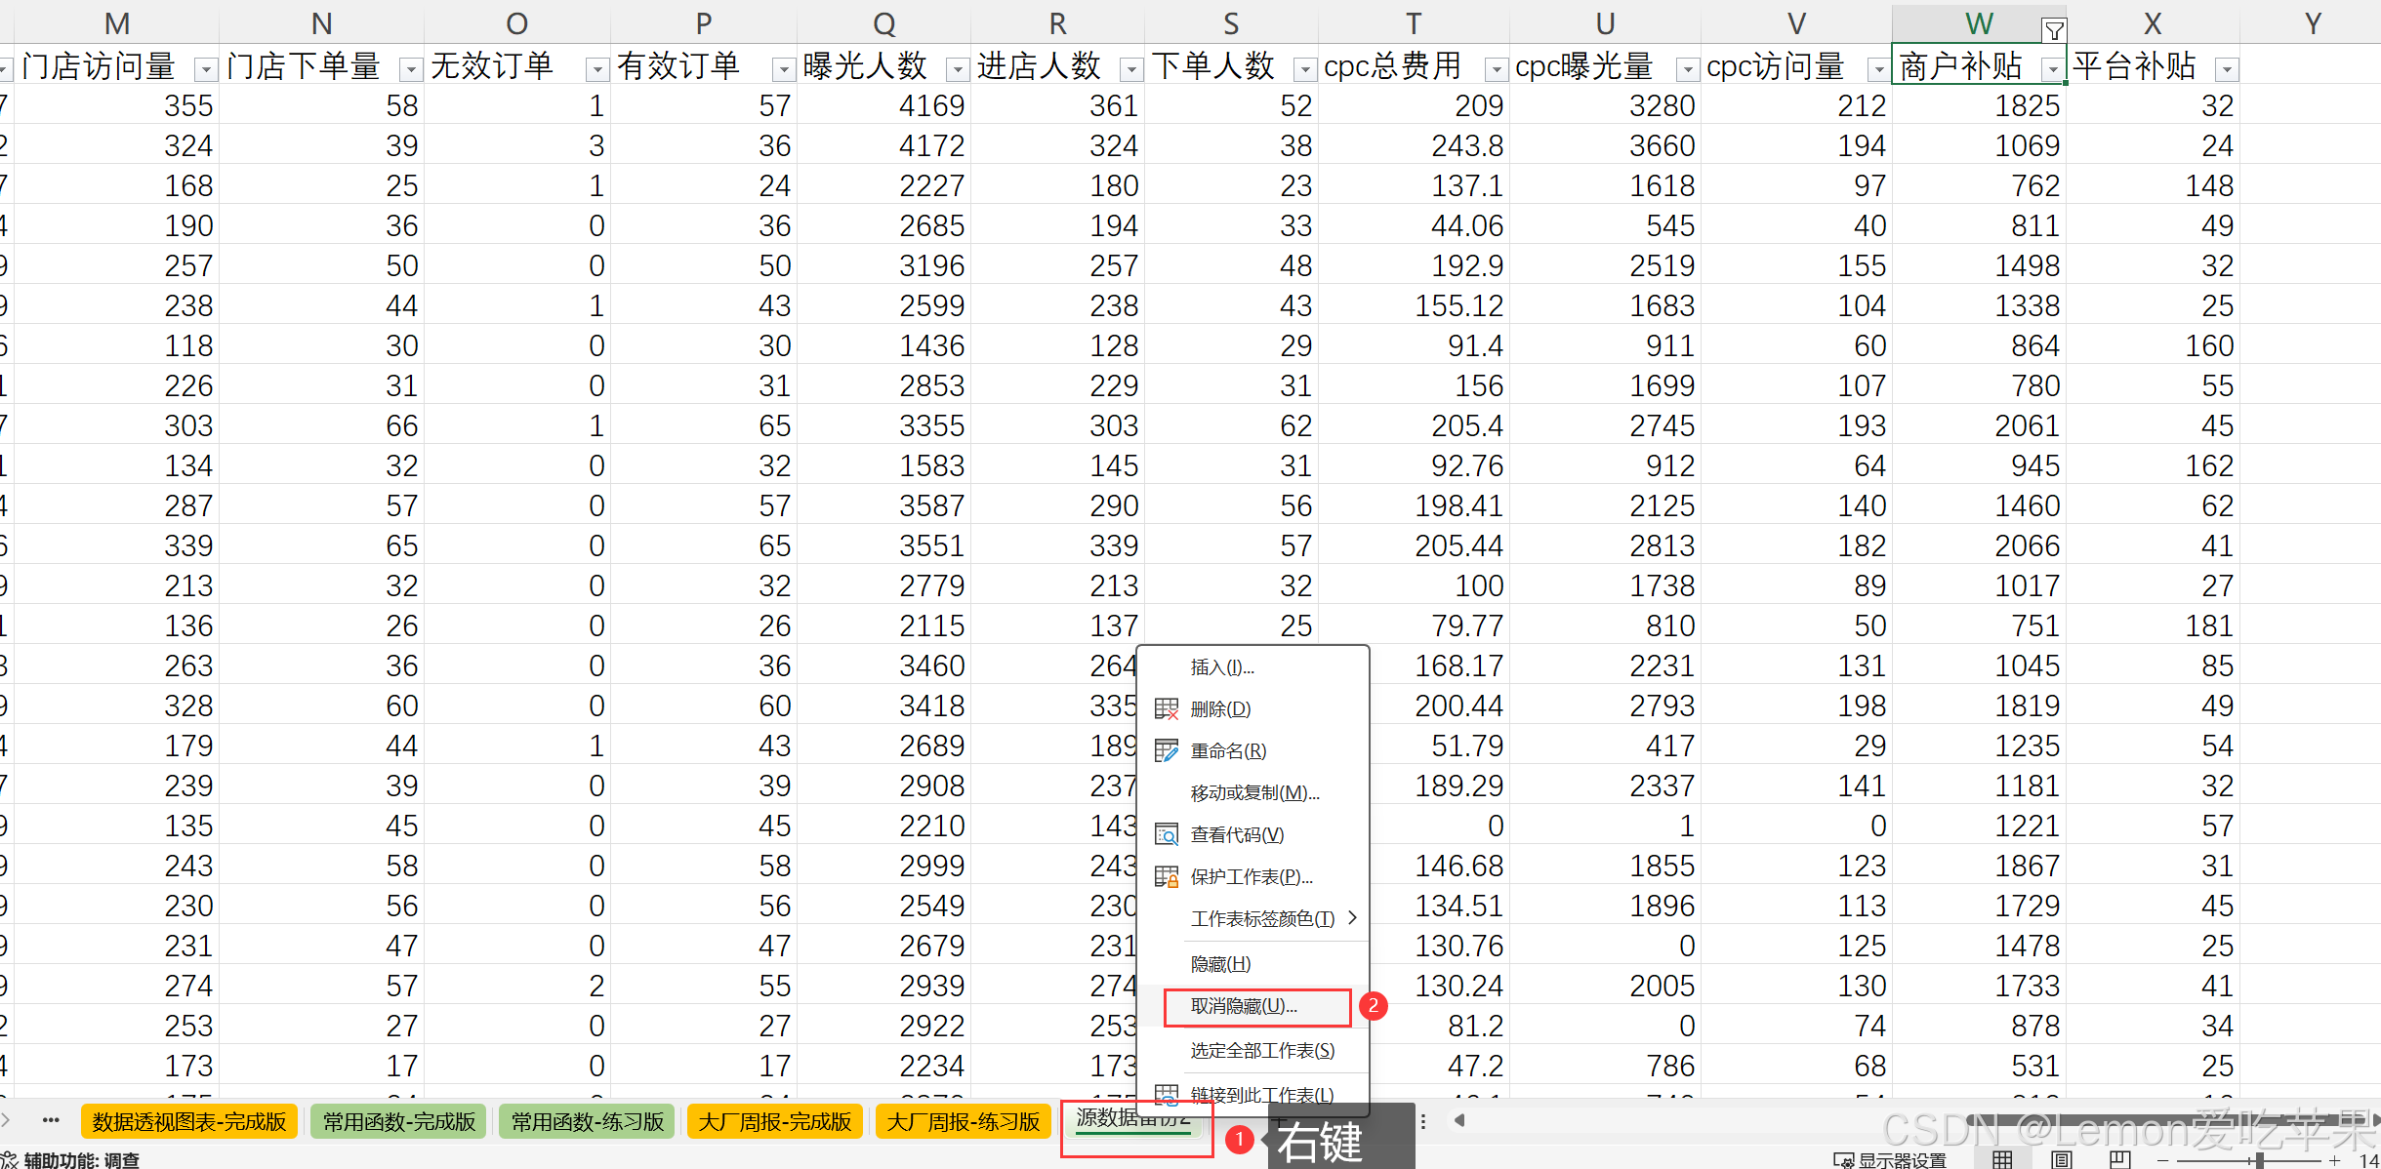The image size is (2381, 1169).
Task: Choose 隐藏(H) from context menu
Action: 1253,964
